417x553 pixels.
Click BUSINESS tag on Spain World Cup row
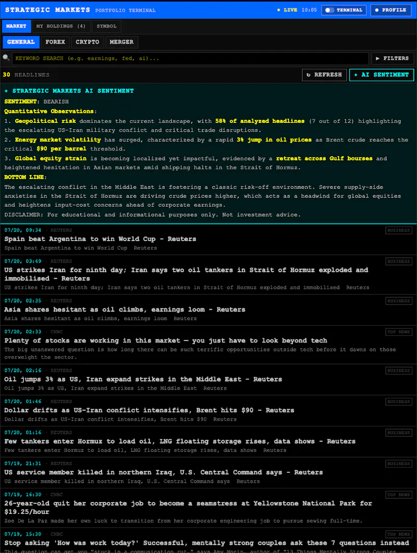click(x=399, y=230)
